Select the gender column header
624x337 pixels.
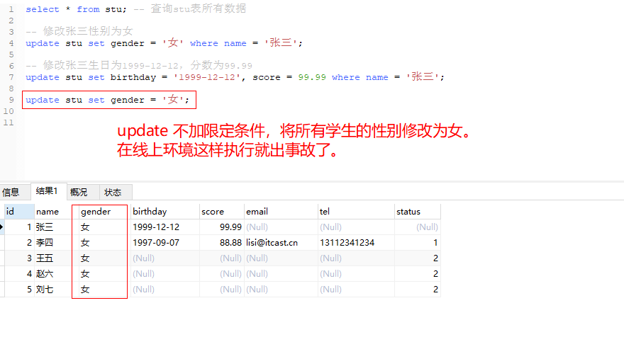point(96,211)
